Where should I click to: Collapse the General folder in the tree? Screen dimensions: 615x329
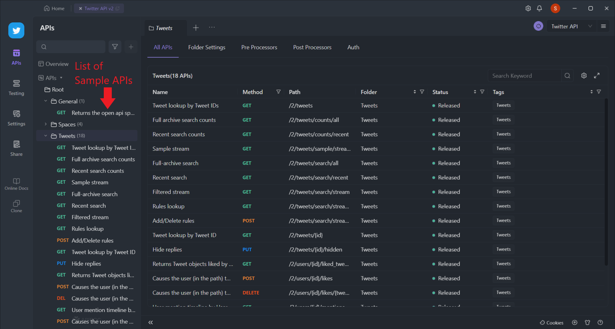pyautogui.click(x=45, y=101)
